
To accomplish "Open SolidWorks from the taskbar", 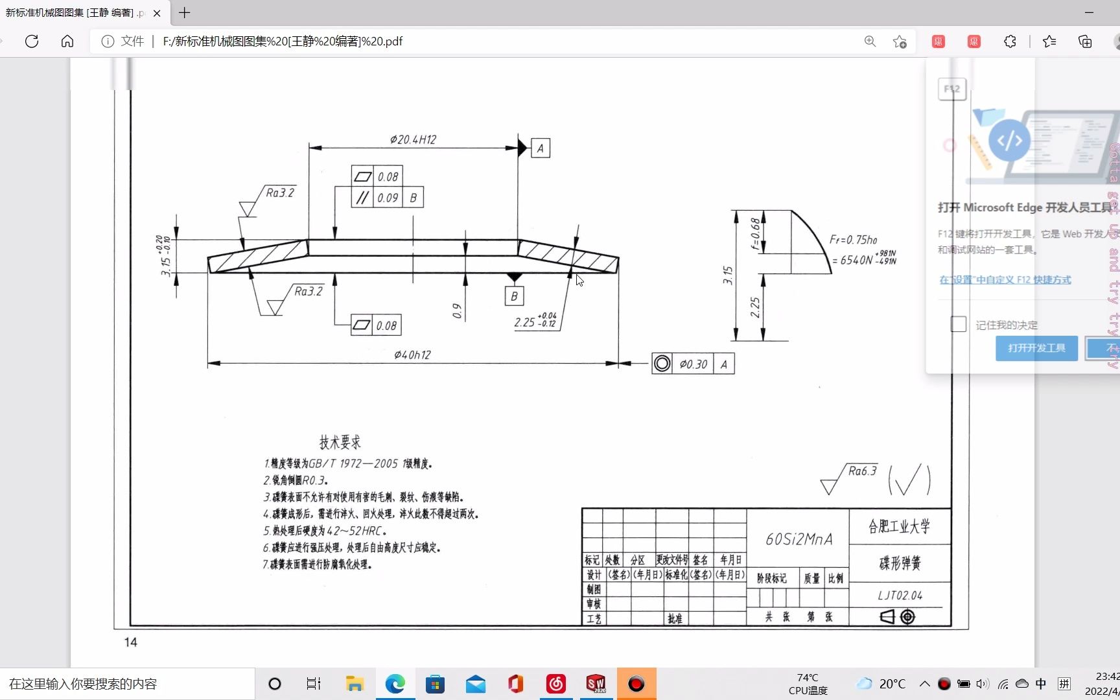I will coord(596,684).
